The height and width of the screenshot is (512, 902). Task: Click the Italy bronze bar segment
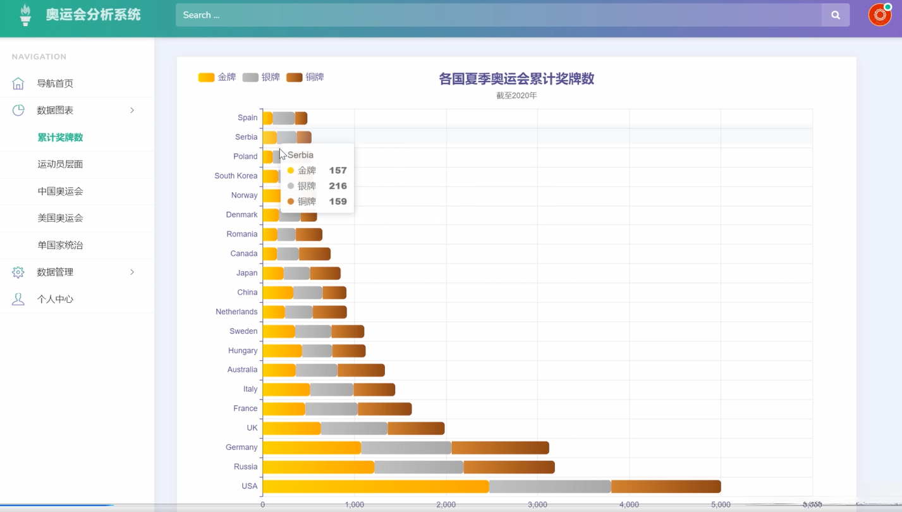(x=375, y=389)
